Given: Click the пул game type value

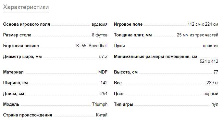Looking at the screenshot, I should point(215,104).
